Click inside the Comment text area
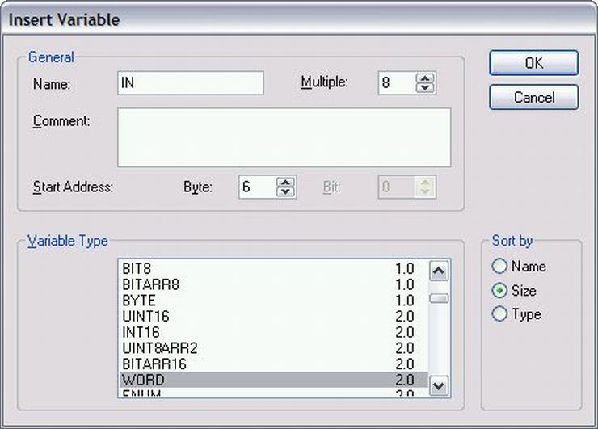Viewport: 598px width, 429px height. pyautogui.click(x=284, y=137)
